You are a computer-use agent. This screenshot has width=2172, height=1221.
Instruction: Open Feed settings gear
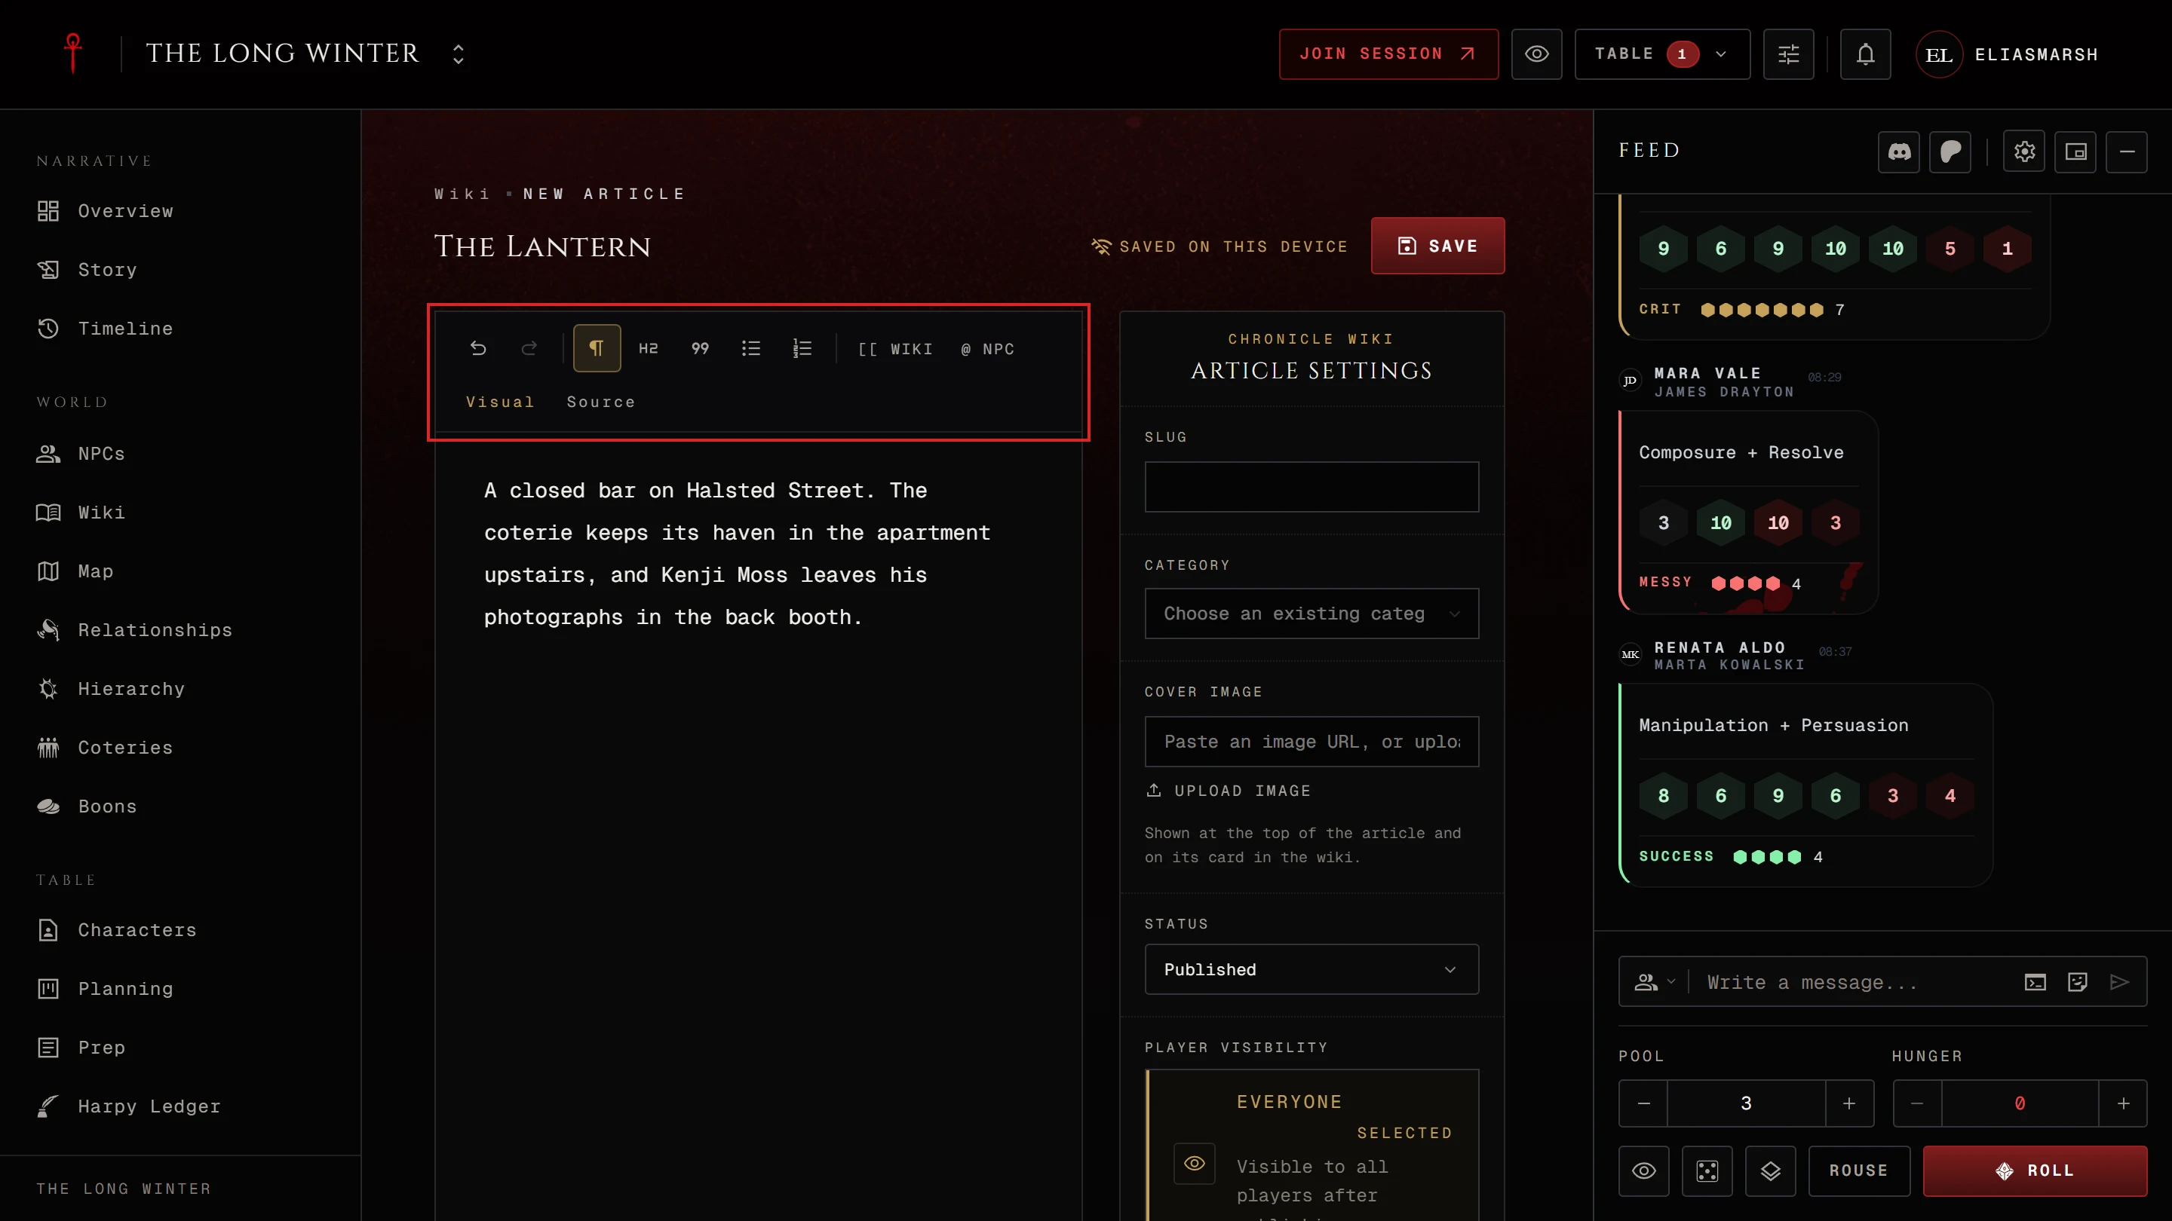(2024, 151)
